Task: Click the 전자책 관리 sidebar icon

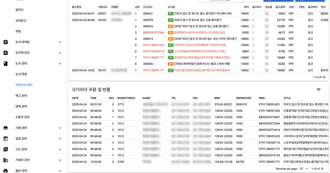Action: [6, 53]
